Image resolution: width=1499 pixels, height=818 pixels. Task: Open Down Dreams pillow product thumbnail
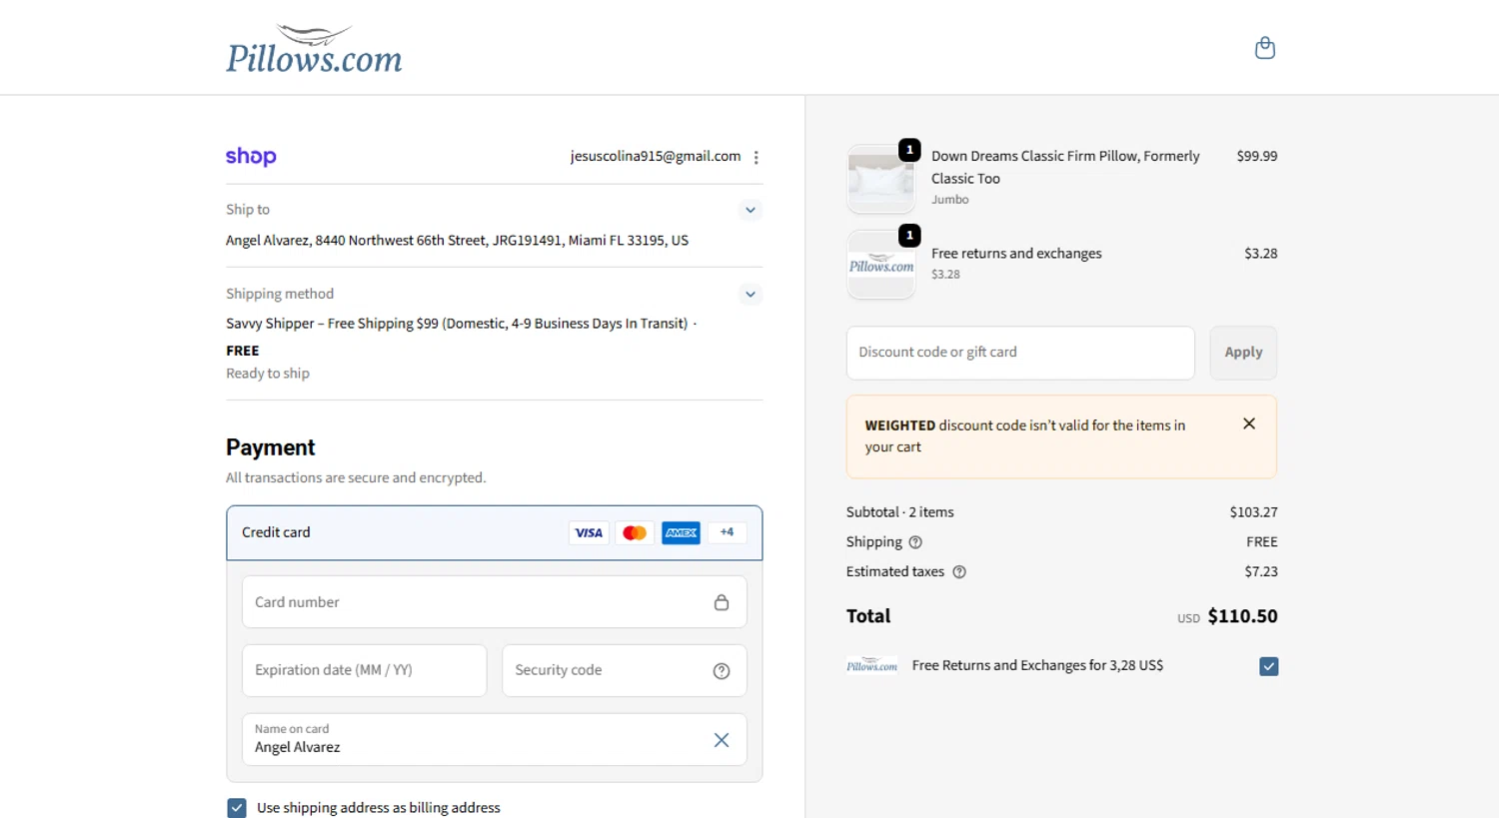tap(881, 180)
